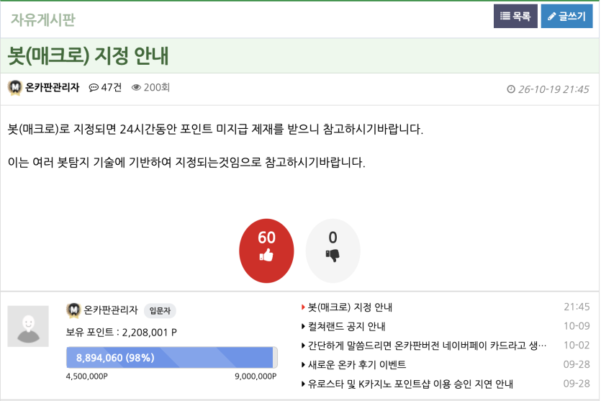Click the clock icon beside post date
This screenshot has height=401, width=601.
[x=511, y=89]
